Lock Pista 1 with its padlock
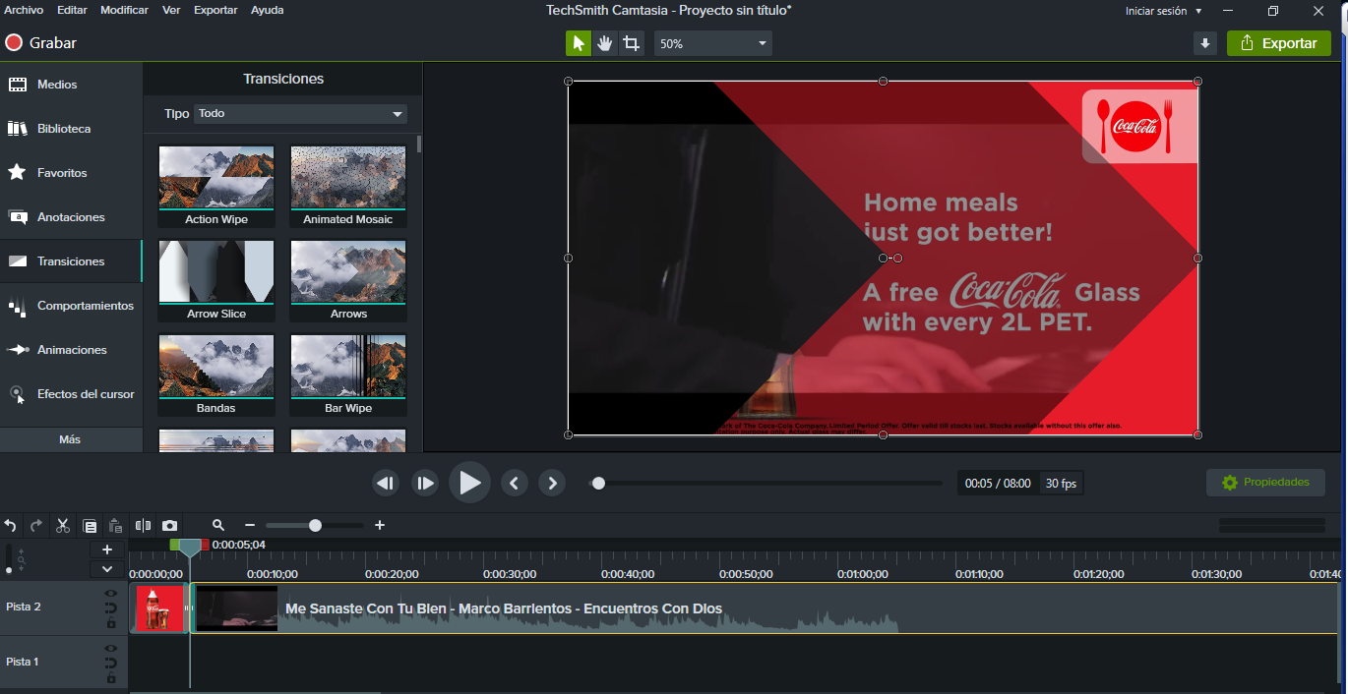 point(111,678)
